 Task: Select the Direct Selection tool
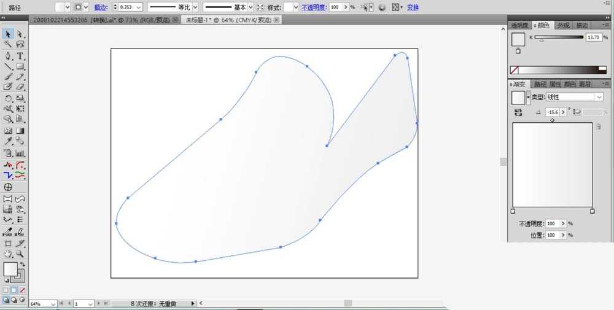click(20, 34)
